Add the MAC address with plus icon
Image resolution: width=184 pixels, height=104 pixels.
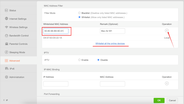(167, 31)
